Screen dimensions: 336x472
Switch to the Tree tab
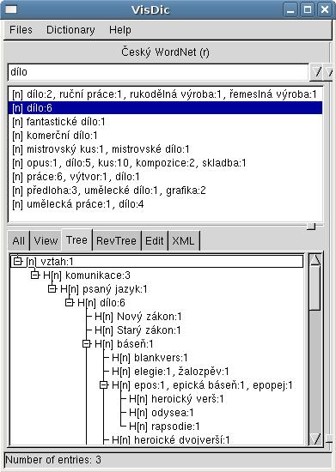tap(76, 240)
